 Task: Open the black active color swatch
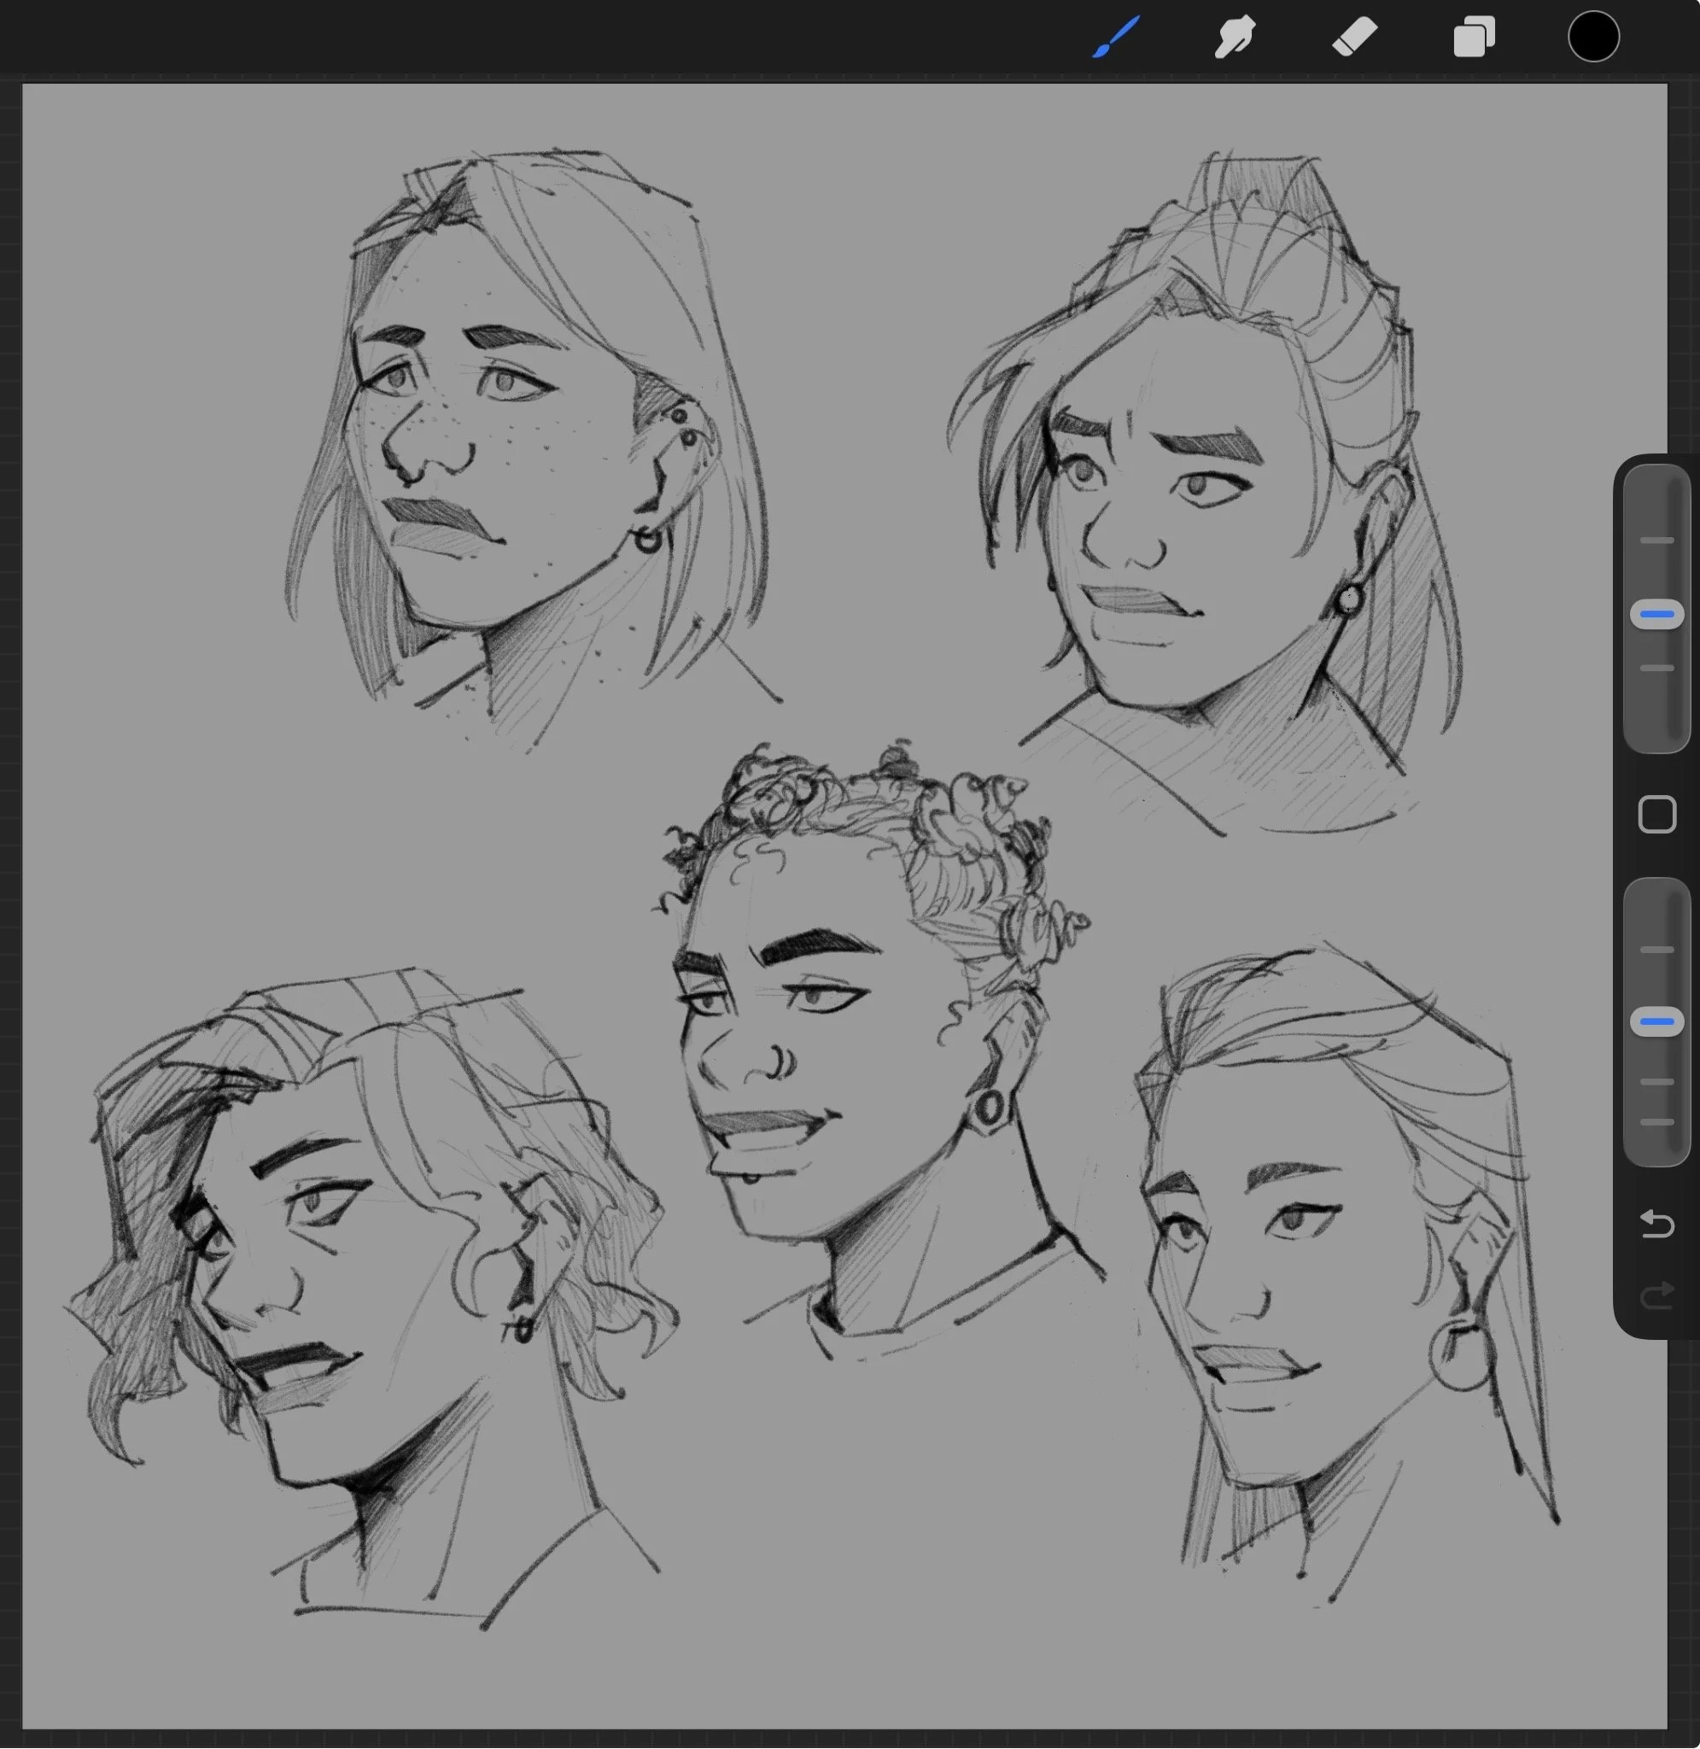point(1594,38)
